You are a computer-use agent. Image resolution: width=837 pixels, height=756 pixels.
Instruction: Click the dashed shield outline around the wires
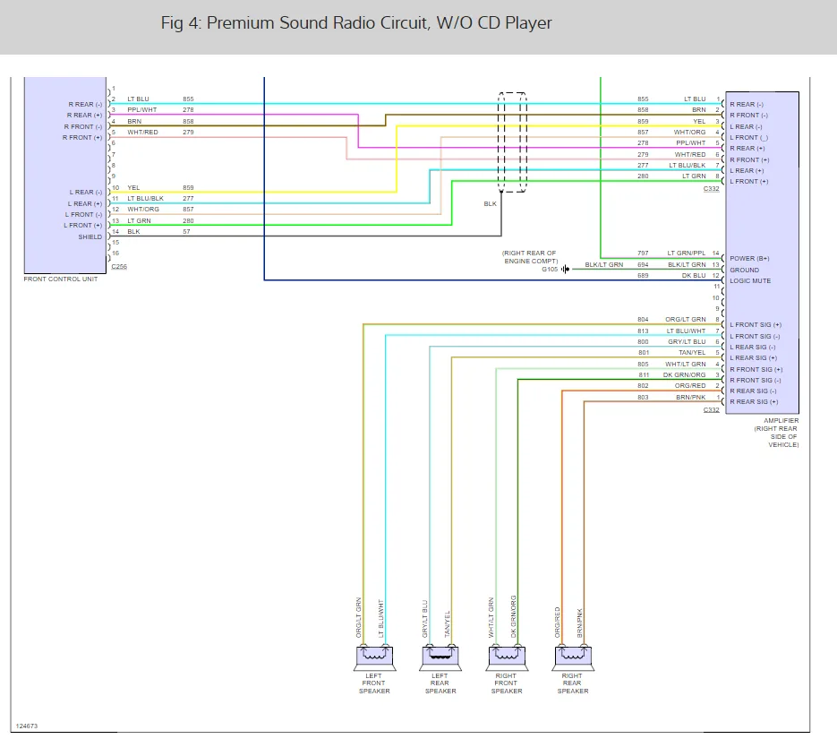512,142
